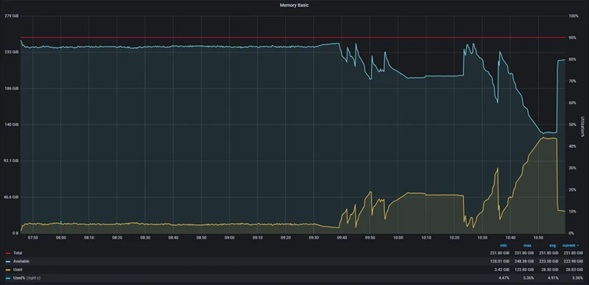
Task: Click the 09:40 time axis label
Action: [342, 238]
